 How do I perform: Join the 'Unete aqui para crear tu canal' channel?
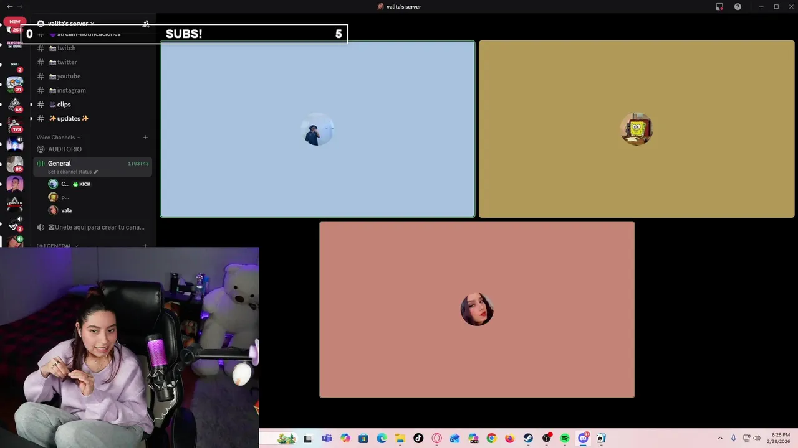point(91,227)
